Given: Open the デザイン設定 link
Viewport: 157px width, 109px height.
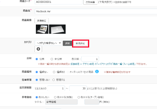Looking at the screenshot, I should coord(88,64).
